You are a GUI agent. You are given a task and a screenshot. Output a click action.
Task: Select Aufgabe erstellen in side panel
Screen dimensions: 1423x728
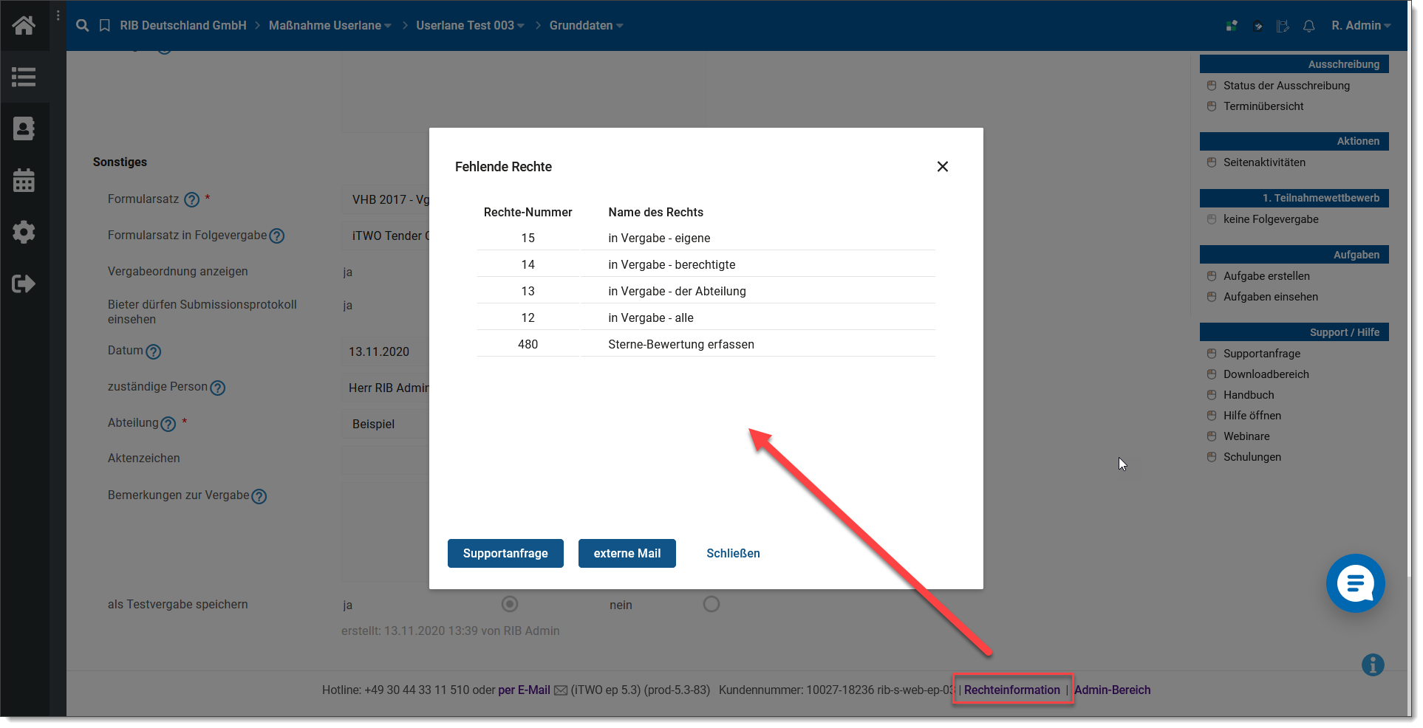[1266, 276]
